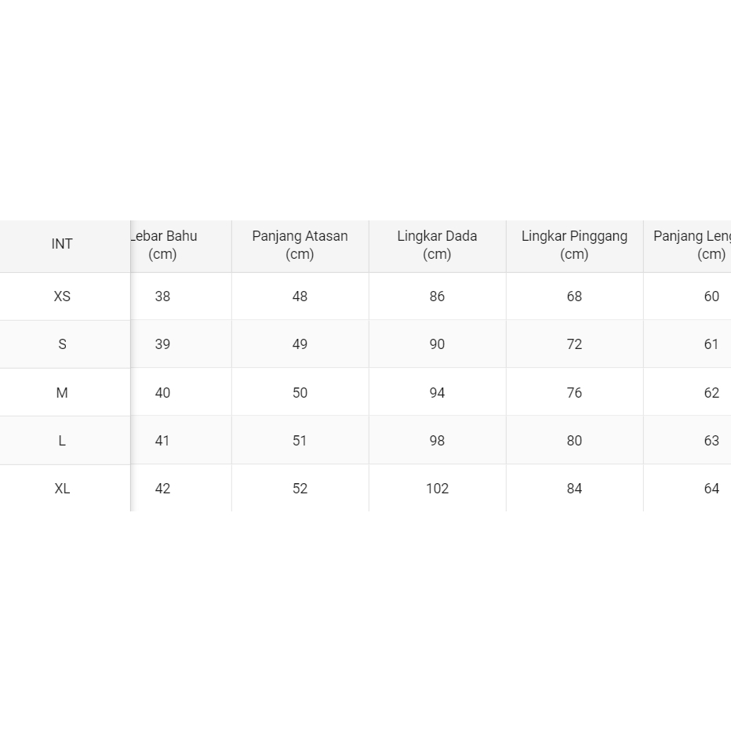Click the Lingkar Pinggang column header
The width and height of the screenshot is (731, 731).
tap(574, 245)
